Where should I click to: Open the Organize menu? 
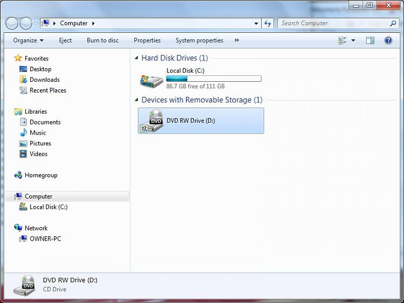click(28, 40)
